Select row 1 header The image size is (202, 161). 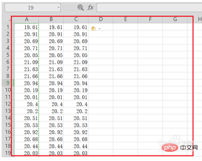click(x=8, y=27)
